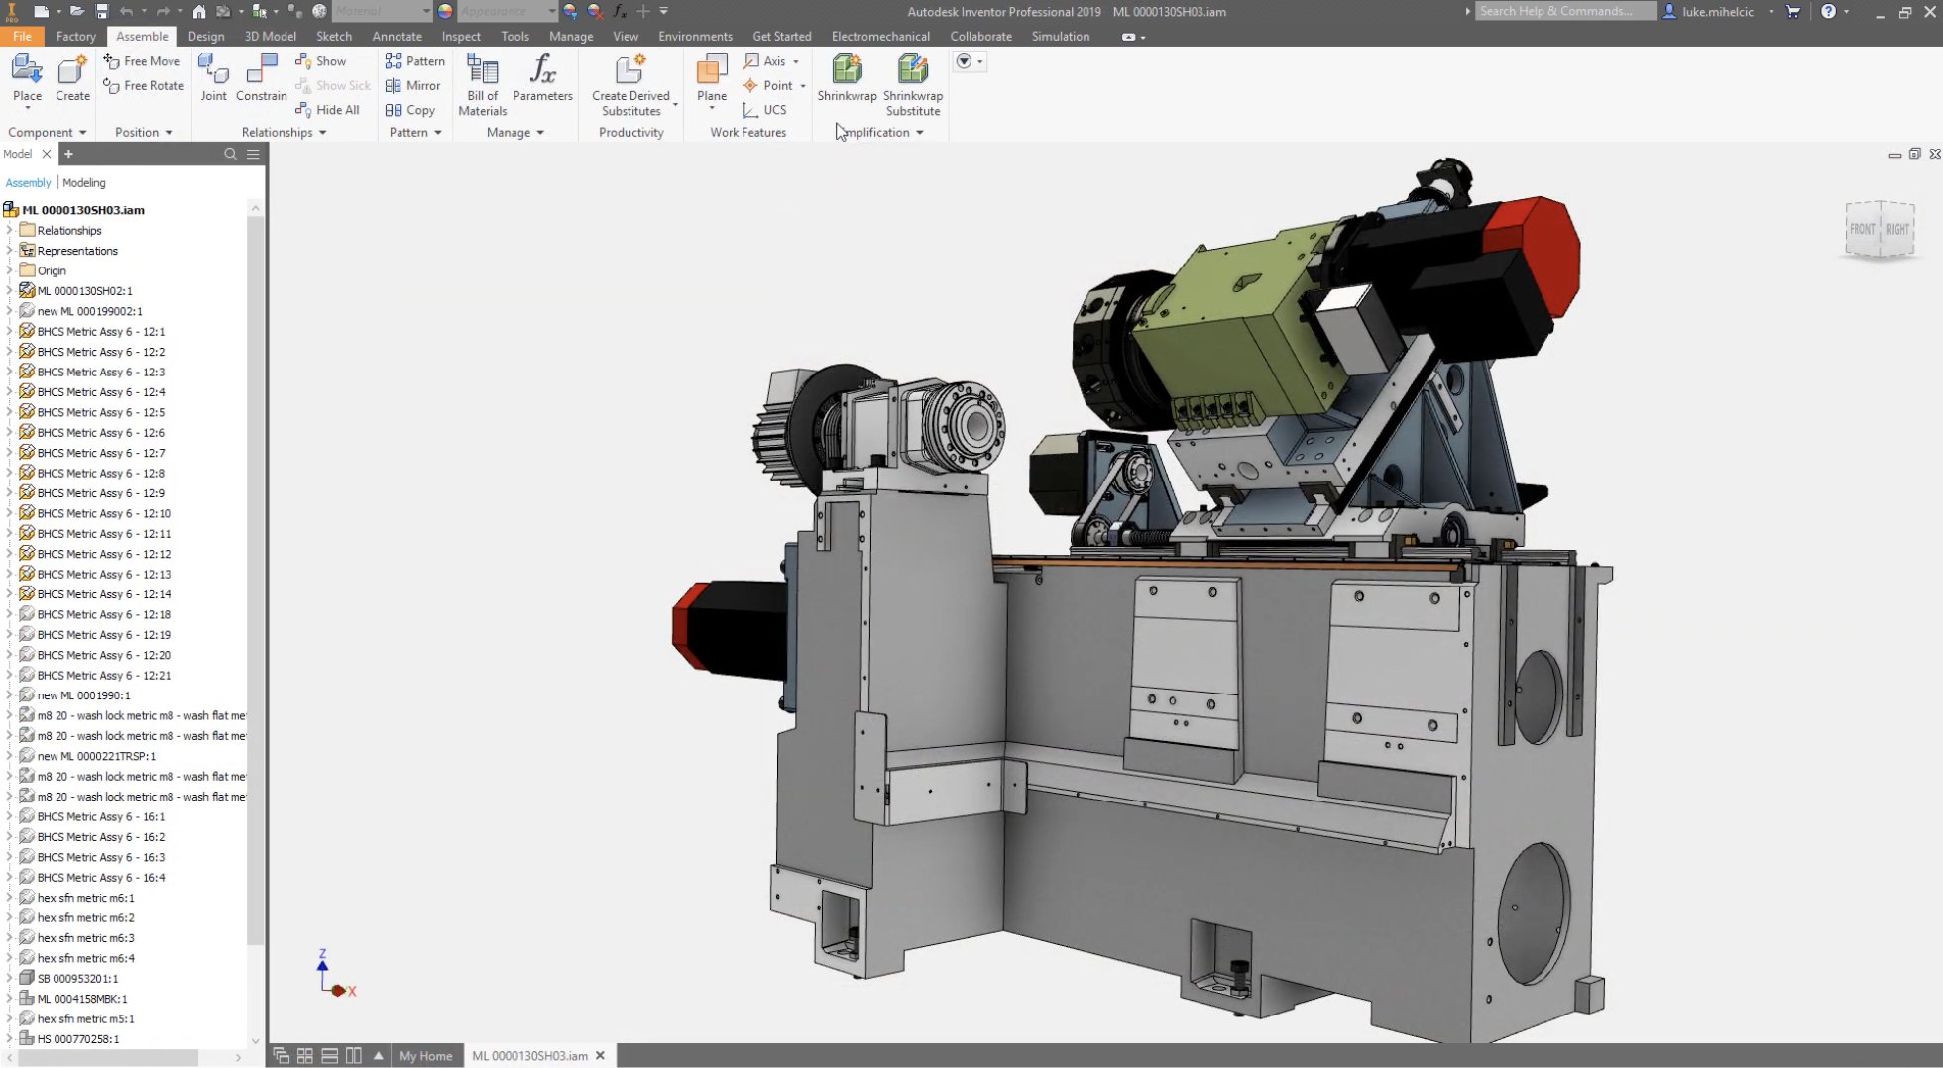
Task: Select Assembly browser view
Action: (x=28, y=183)
